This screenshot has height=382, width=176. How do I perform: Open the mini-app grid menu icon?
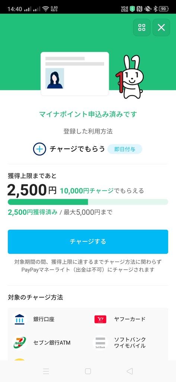click(x=142, y=28)
